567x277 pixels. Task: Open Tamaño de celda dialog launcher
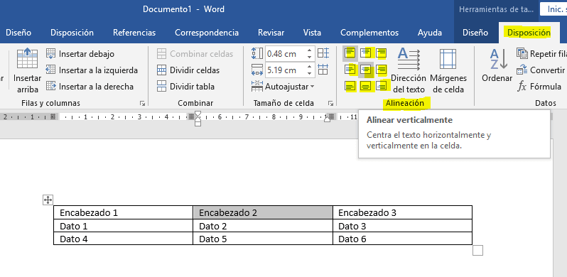click(330, 104)
